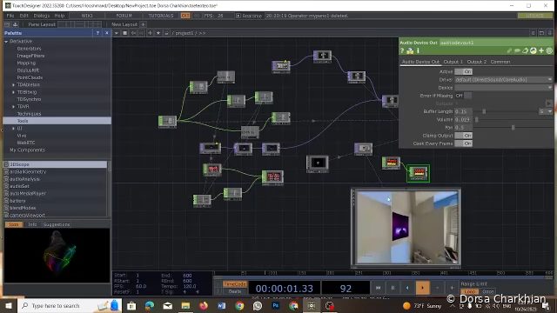Expand the TDVR folder
557x313 pixels.
[x=14, y=106]
